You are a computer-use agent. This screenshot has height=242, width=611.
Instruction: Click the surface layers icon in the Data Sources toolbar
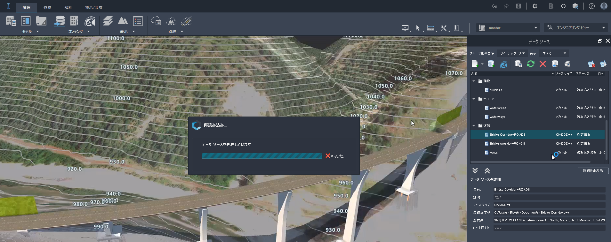point(567,64)
